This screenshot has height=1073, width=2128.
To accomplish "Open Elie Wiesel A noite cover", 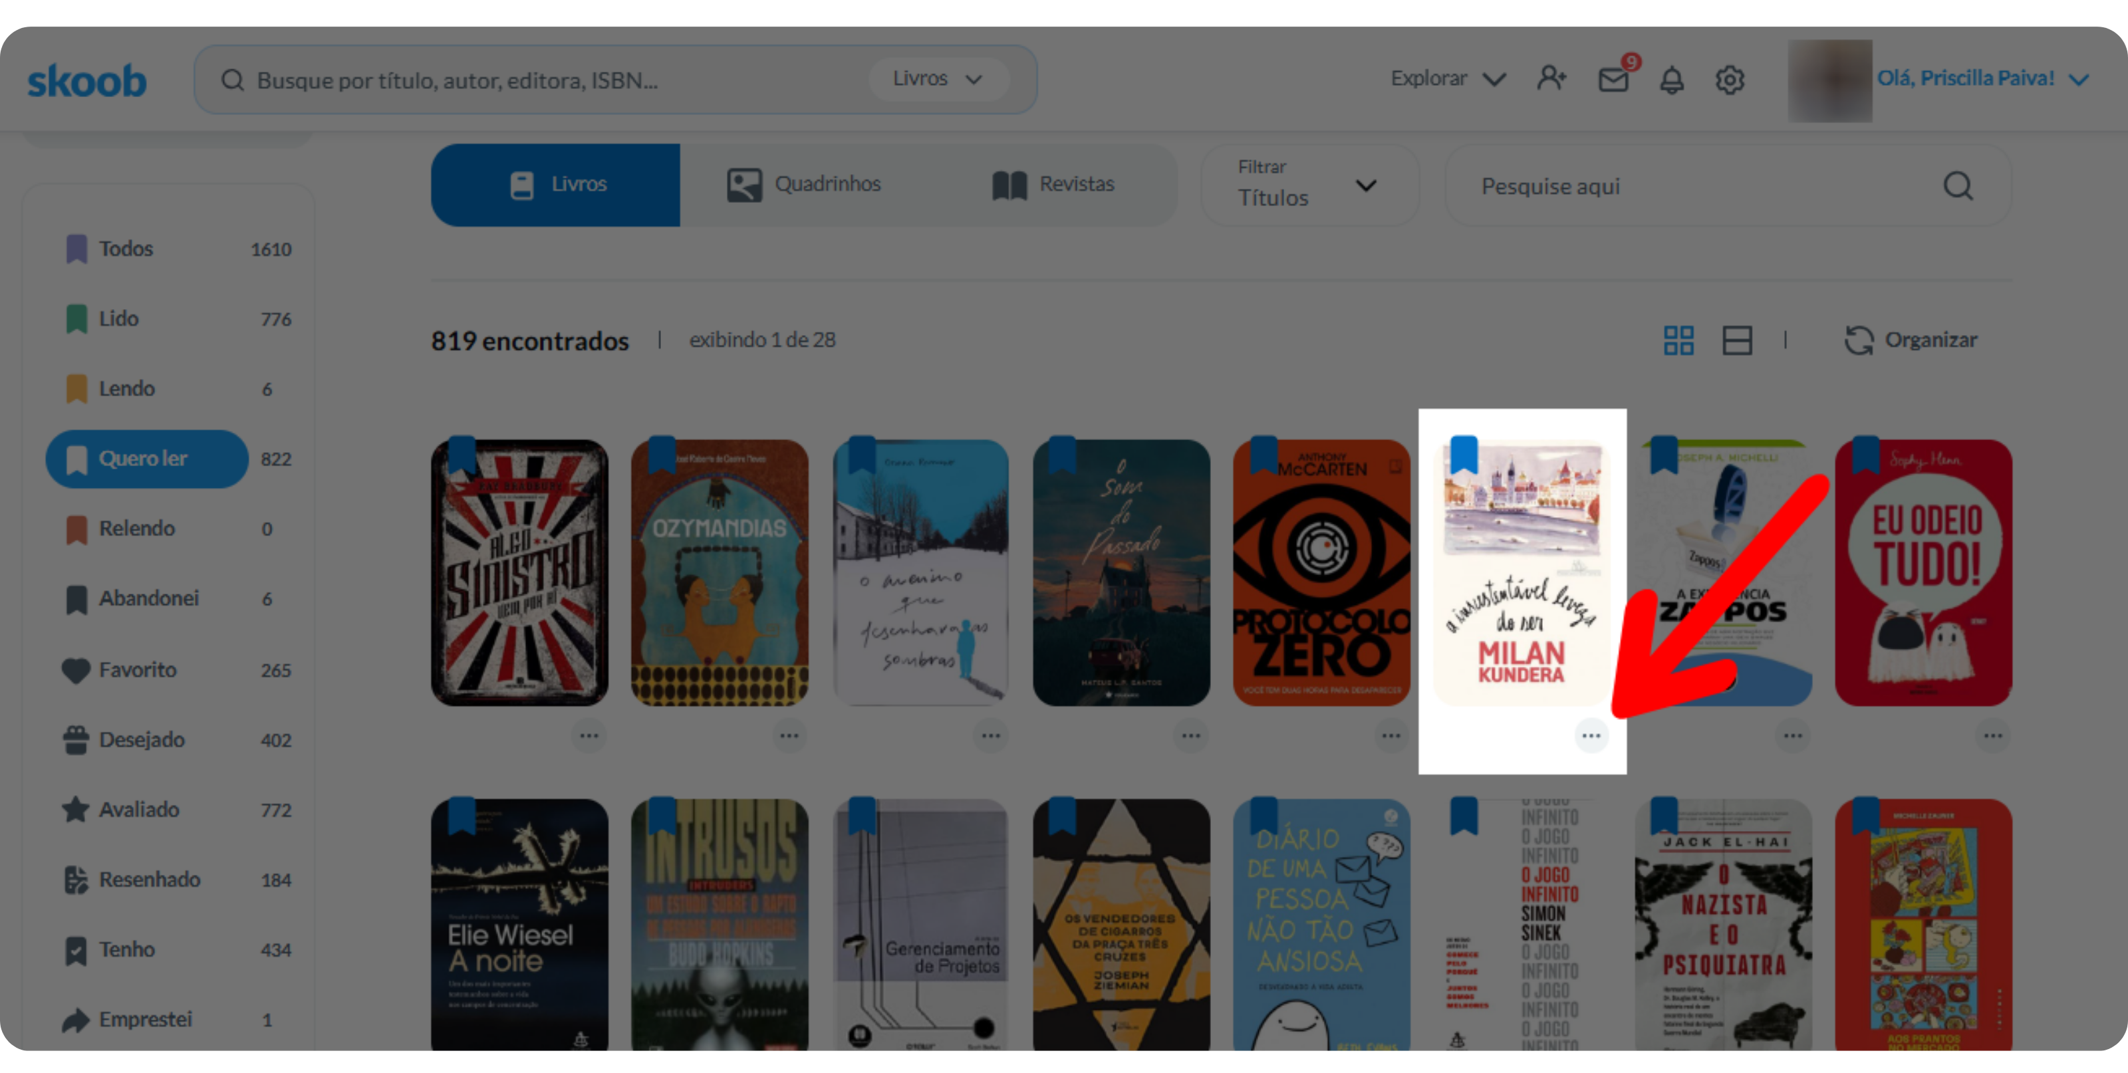I will (x=519, y=925).
